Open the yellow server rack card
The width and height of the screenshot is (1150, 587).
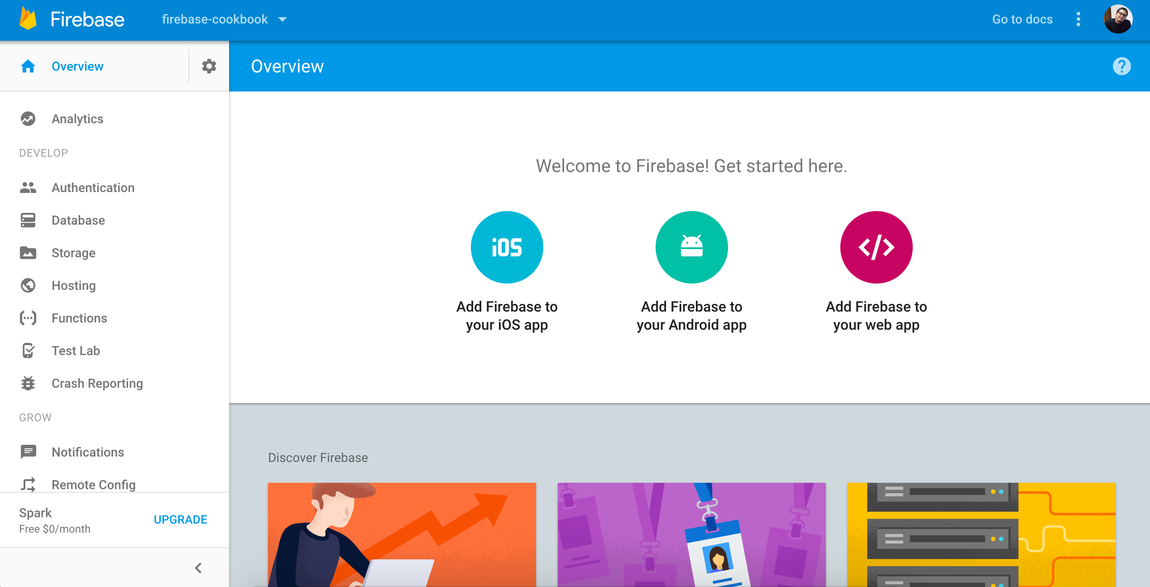tap(982, 535)
